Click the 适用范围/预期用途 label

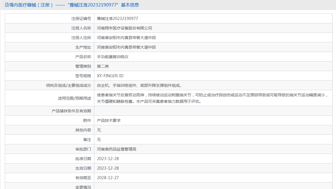click(75, 98)
